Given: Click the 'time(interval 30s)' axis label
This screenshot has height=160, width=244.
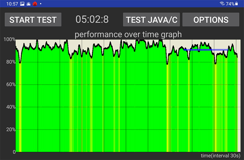Looking at the screenshot, I should pos(220,155).
